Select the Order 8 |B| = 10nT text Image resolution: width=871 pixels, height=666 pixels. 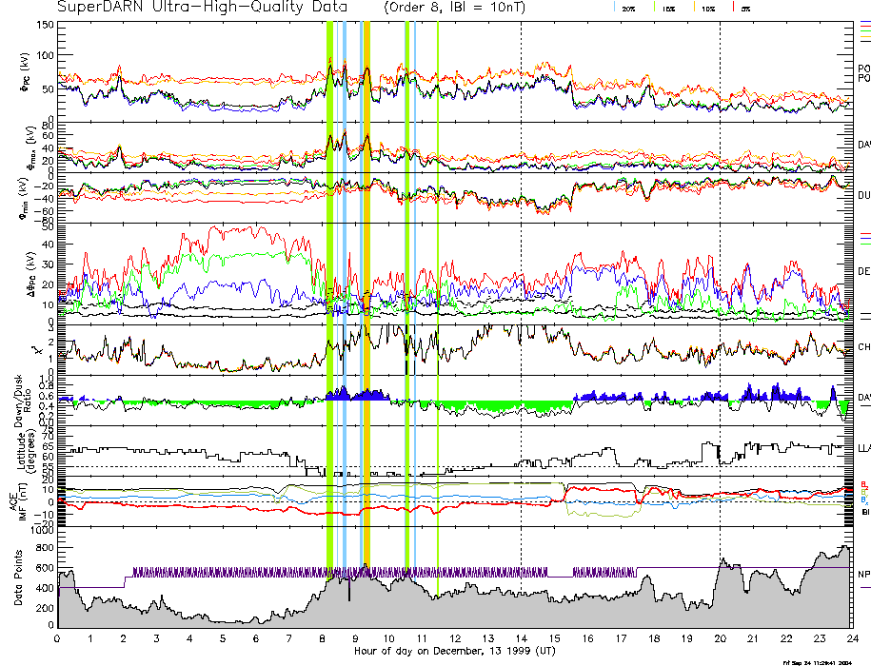pyautogui.click(x=474, y=7)
